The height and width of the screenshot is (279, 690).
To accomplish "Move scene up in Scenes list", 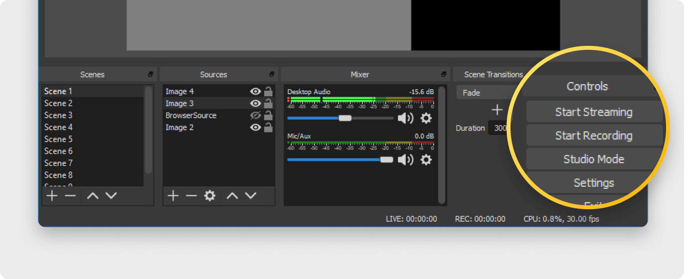I will pyautogui.click(x=92, y=196).
